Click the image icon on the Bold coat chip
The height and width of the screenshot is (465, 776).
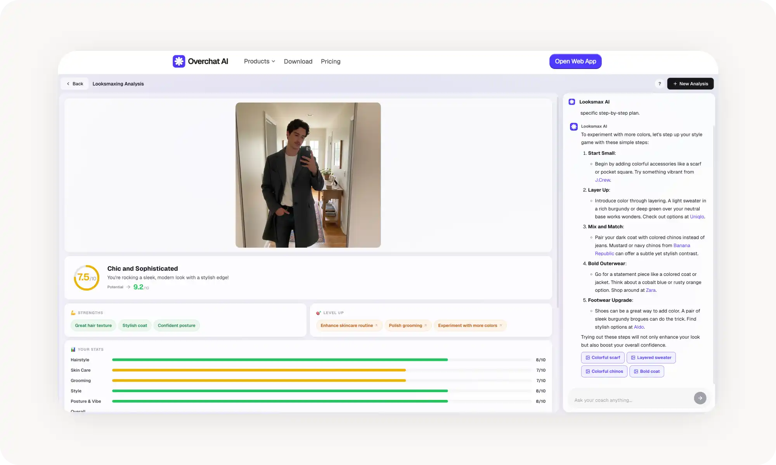click(x=636, y=371)
